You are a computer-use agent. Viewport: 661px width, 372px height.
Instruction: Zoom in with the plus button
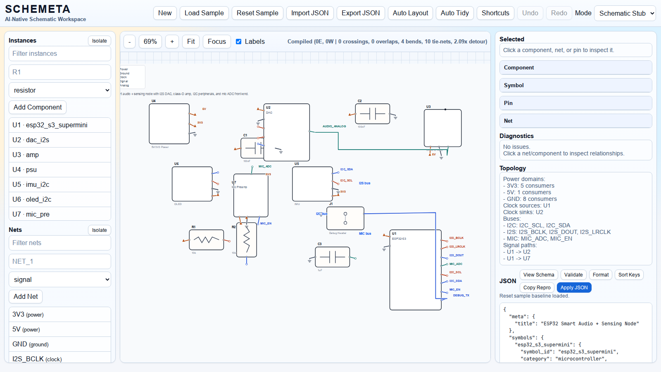click(172, 42)
